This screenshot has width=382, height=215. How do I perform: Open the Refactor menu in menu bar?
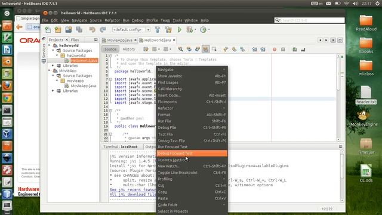point(112,20)
